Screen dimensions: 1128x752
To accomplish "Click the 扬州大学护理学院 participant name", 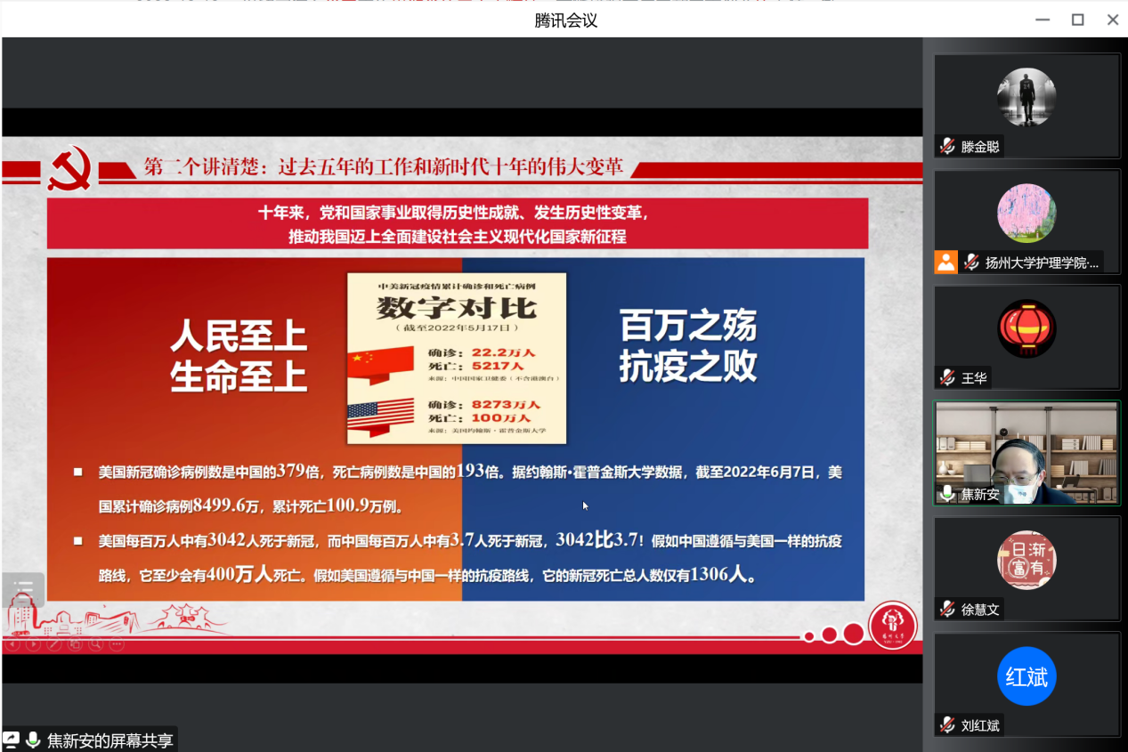I will click(1042, 263).
